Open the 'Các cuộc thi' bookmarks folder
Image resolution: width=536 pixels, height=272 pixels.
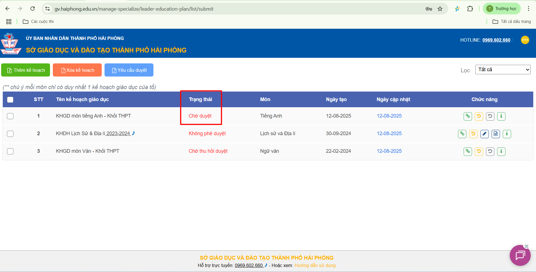38,22
